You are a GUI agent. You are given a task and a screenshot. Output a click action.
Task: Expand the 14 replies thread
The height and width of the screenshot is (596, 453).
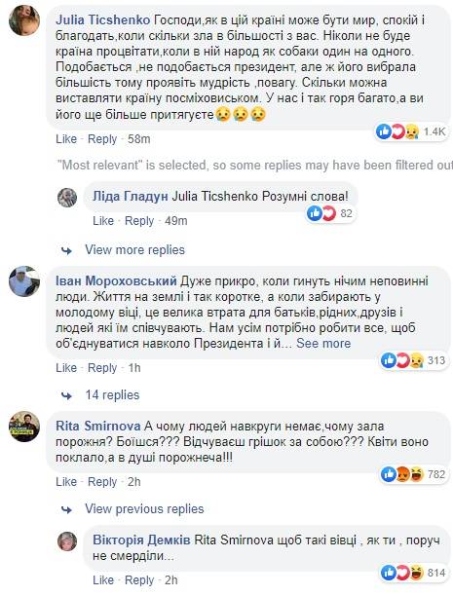click(112, 395)
